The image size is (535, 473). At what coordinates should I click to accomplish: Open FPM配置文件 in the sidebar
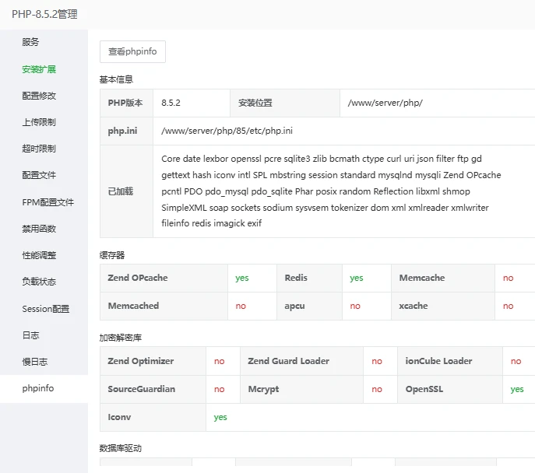(48, 202)
